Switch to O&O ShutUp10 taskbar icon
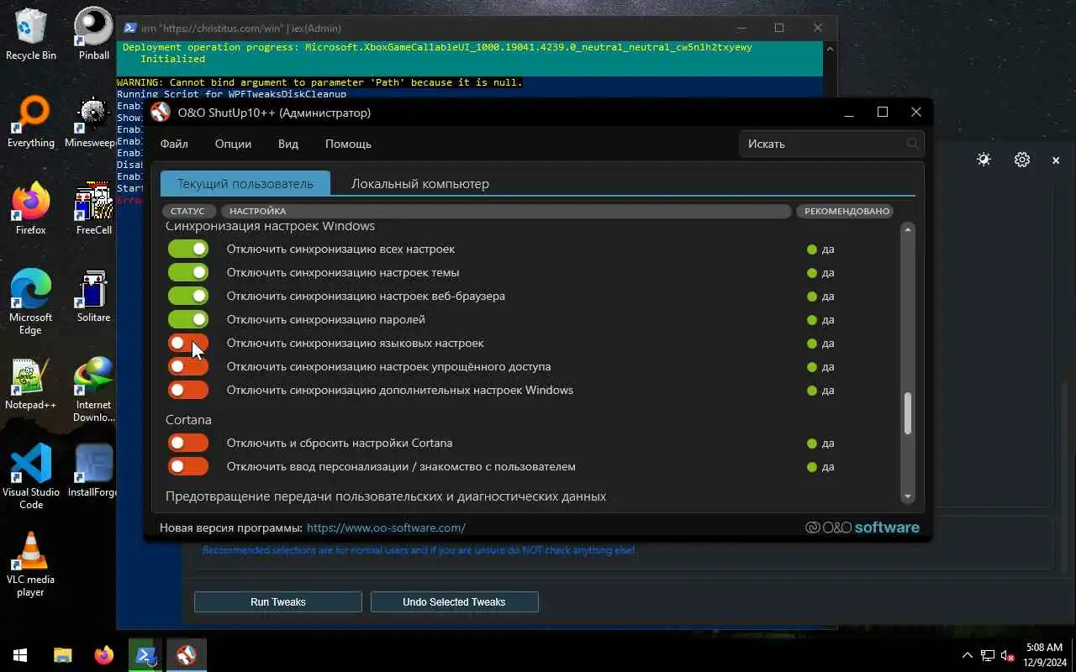Screen dimensions: 1076x672 [186, 655]
